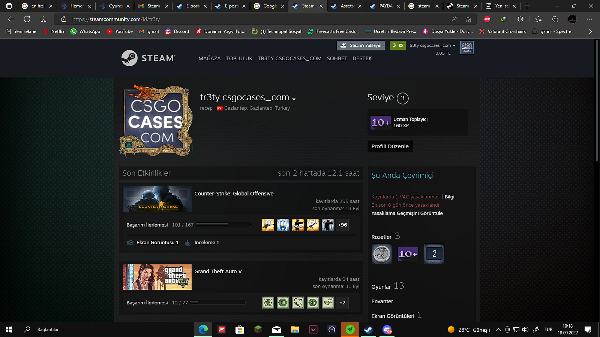The height and width of the screenshot is (337, 600).
Task: Open the 50 GTA V achievement icon
Action: tap(283, 303)
